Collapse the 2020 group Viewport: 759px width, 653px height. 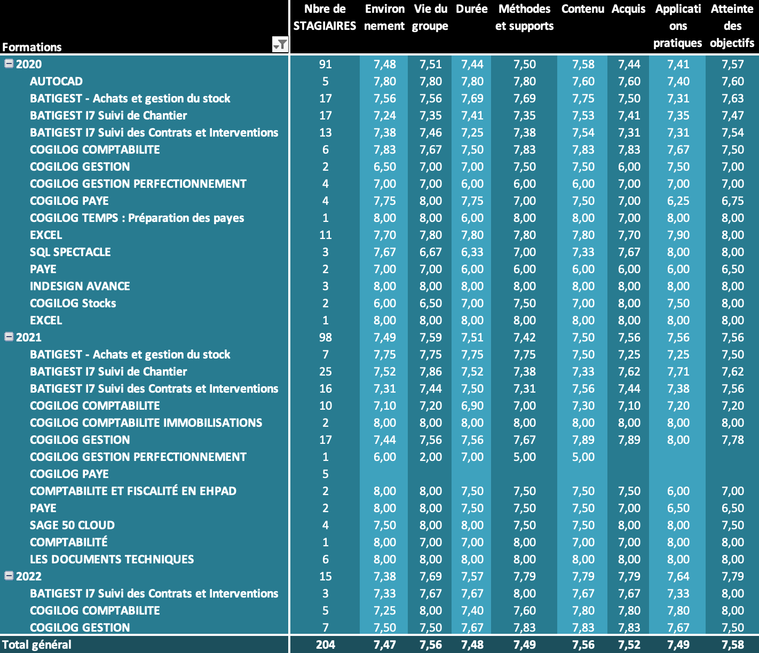[9, 63]
